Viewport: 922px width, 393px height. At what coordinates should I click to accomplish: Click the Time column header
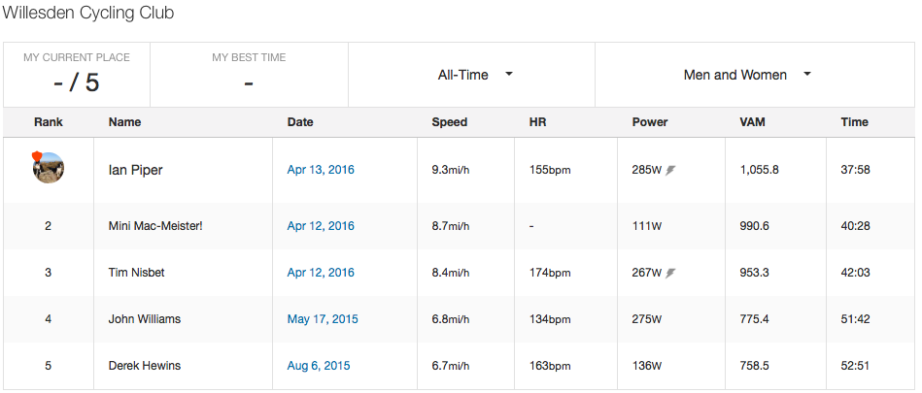pyautogui.click(x=854, y=122)
